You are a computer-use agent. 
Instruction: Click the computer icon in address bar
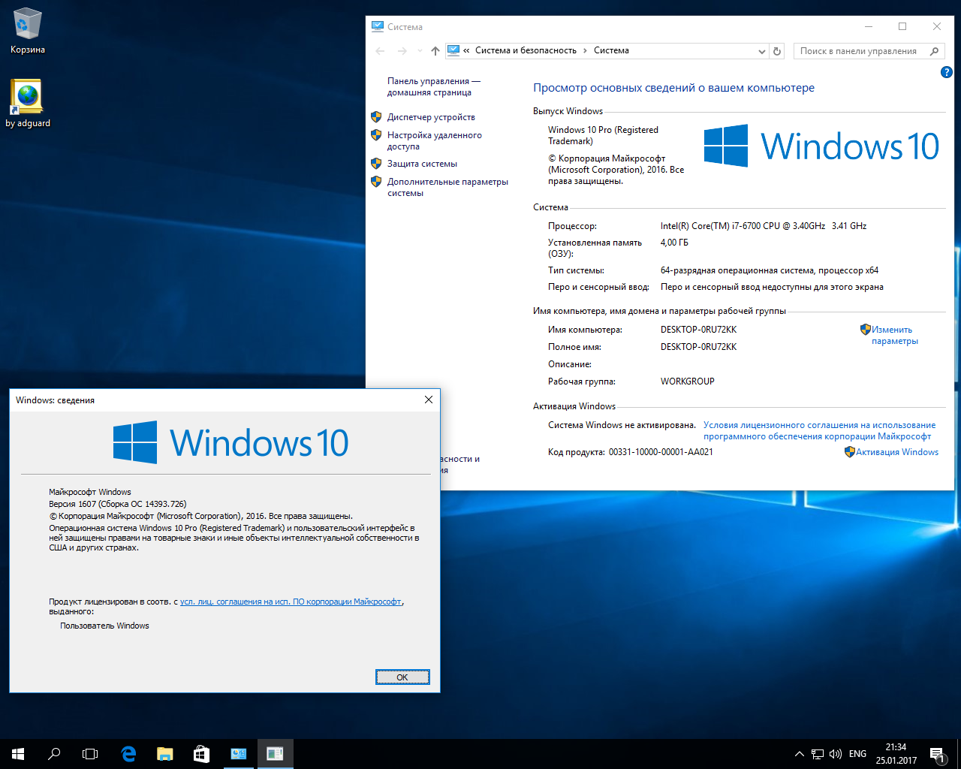(x=453, y=50)
